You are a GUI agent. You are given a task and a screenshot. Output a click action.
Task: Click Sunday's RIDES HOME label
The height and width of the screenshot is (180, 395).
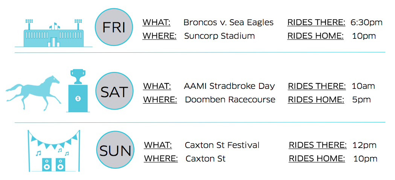click(317, 159)
